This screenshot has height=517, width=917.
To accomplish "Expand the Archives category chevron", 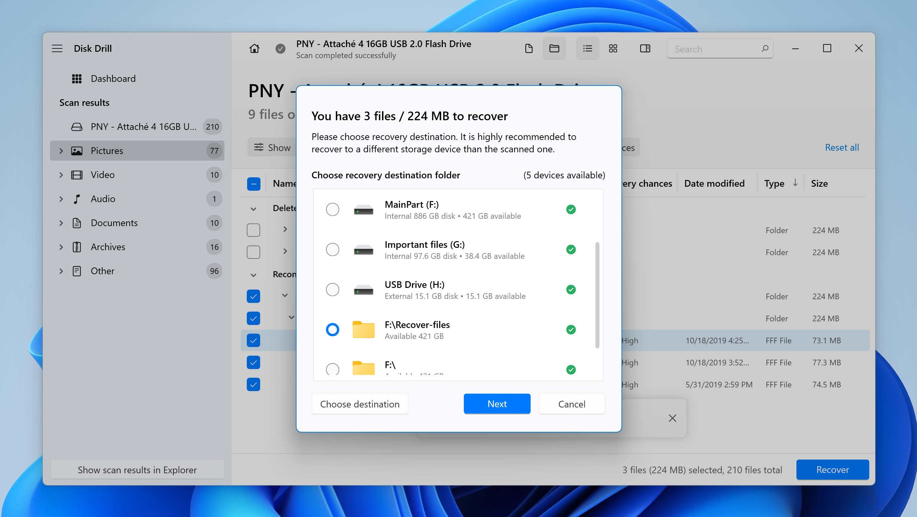I will tap(61, 247).
